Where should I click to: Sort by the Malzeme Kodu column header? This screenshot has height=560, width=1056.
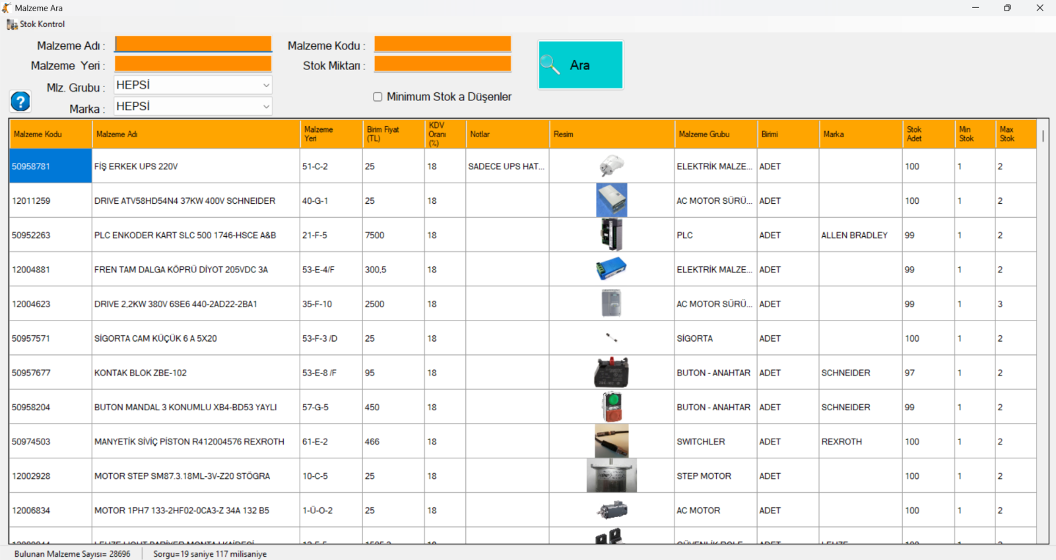pos(51,134)
